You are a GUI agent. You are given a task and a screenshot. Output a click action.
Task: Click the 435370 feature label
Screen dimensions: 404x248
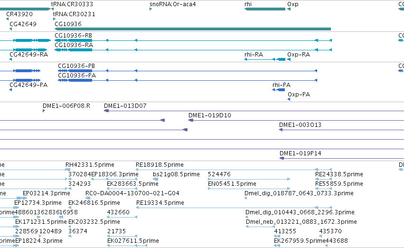(x=330, y=231)
